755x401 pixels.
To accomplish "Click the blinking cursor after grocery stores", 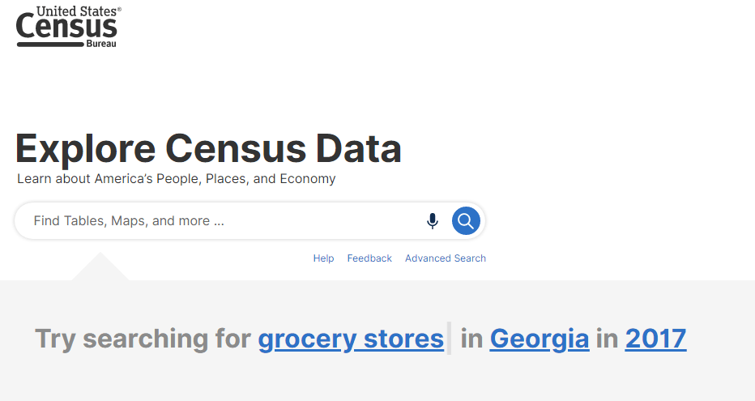I will (450, 339).
